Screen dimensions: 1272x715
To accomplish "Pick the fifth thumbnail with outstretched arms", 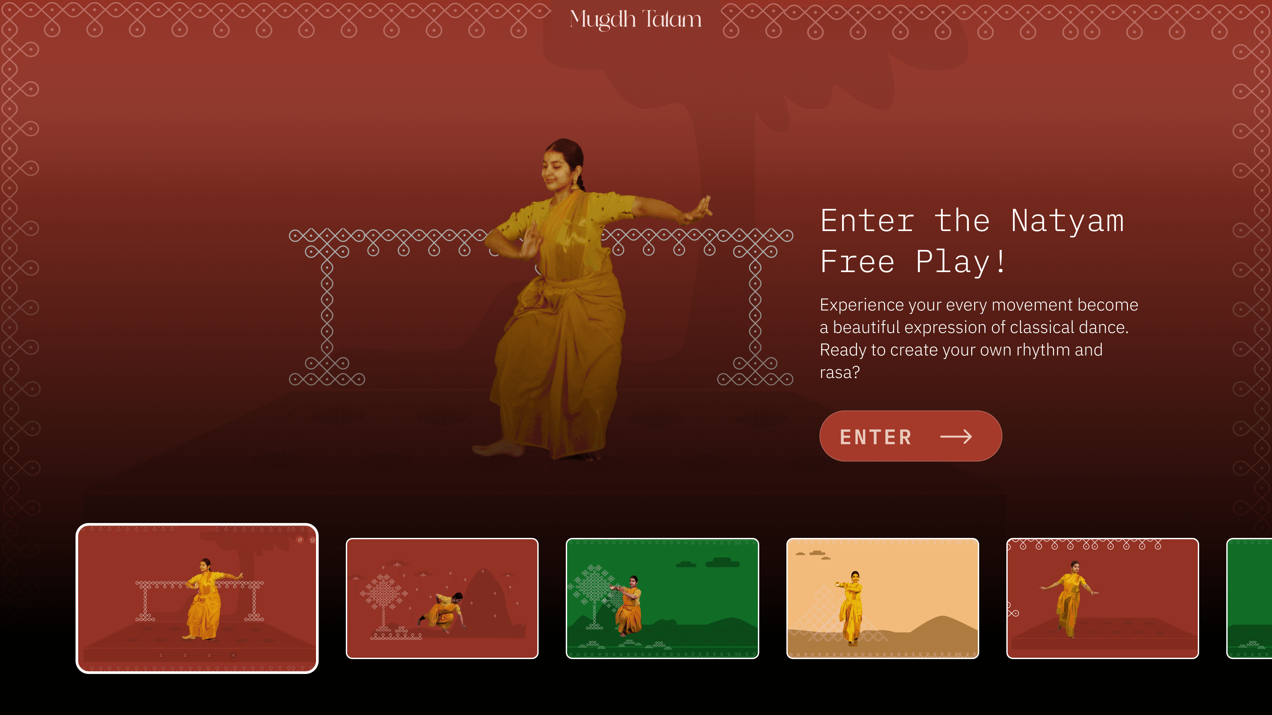I will (x=1103, y=598).
